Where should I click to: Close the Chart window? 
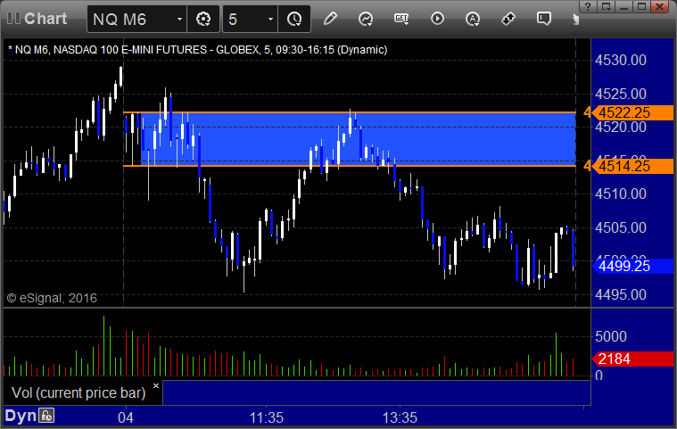pos(659,6)
